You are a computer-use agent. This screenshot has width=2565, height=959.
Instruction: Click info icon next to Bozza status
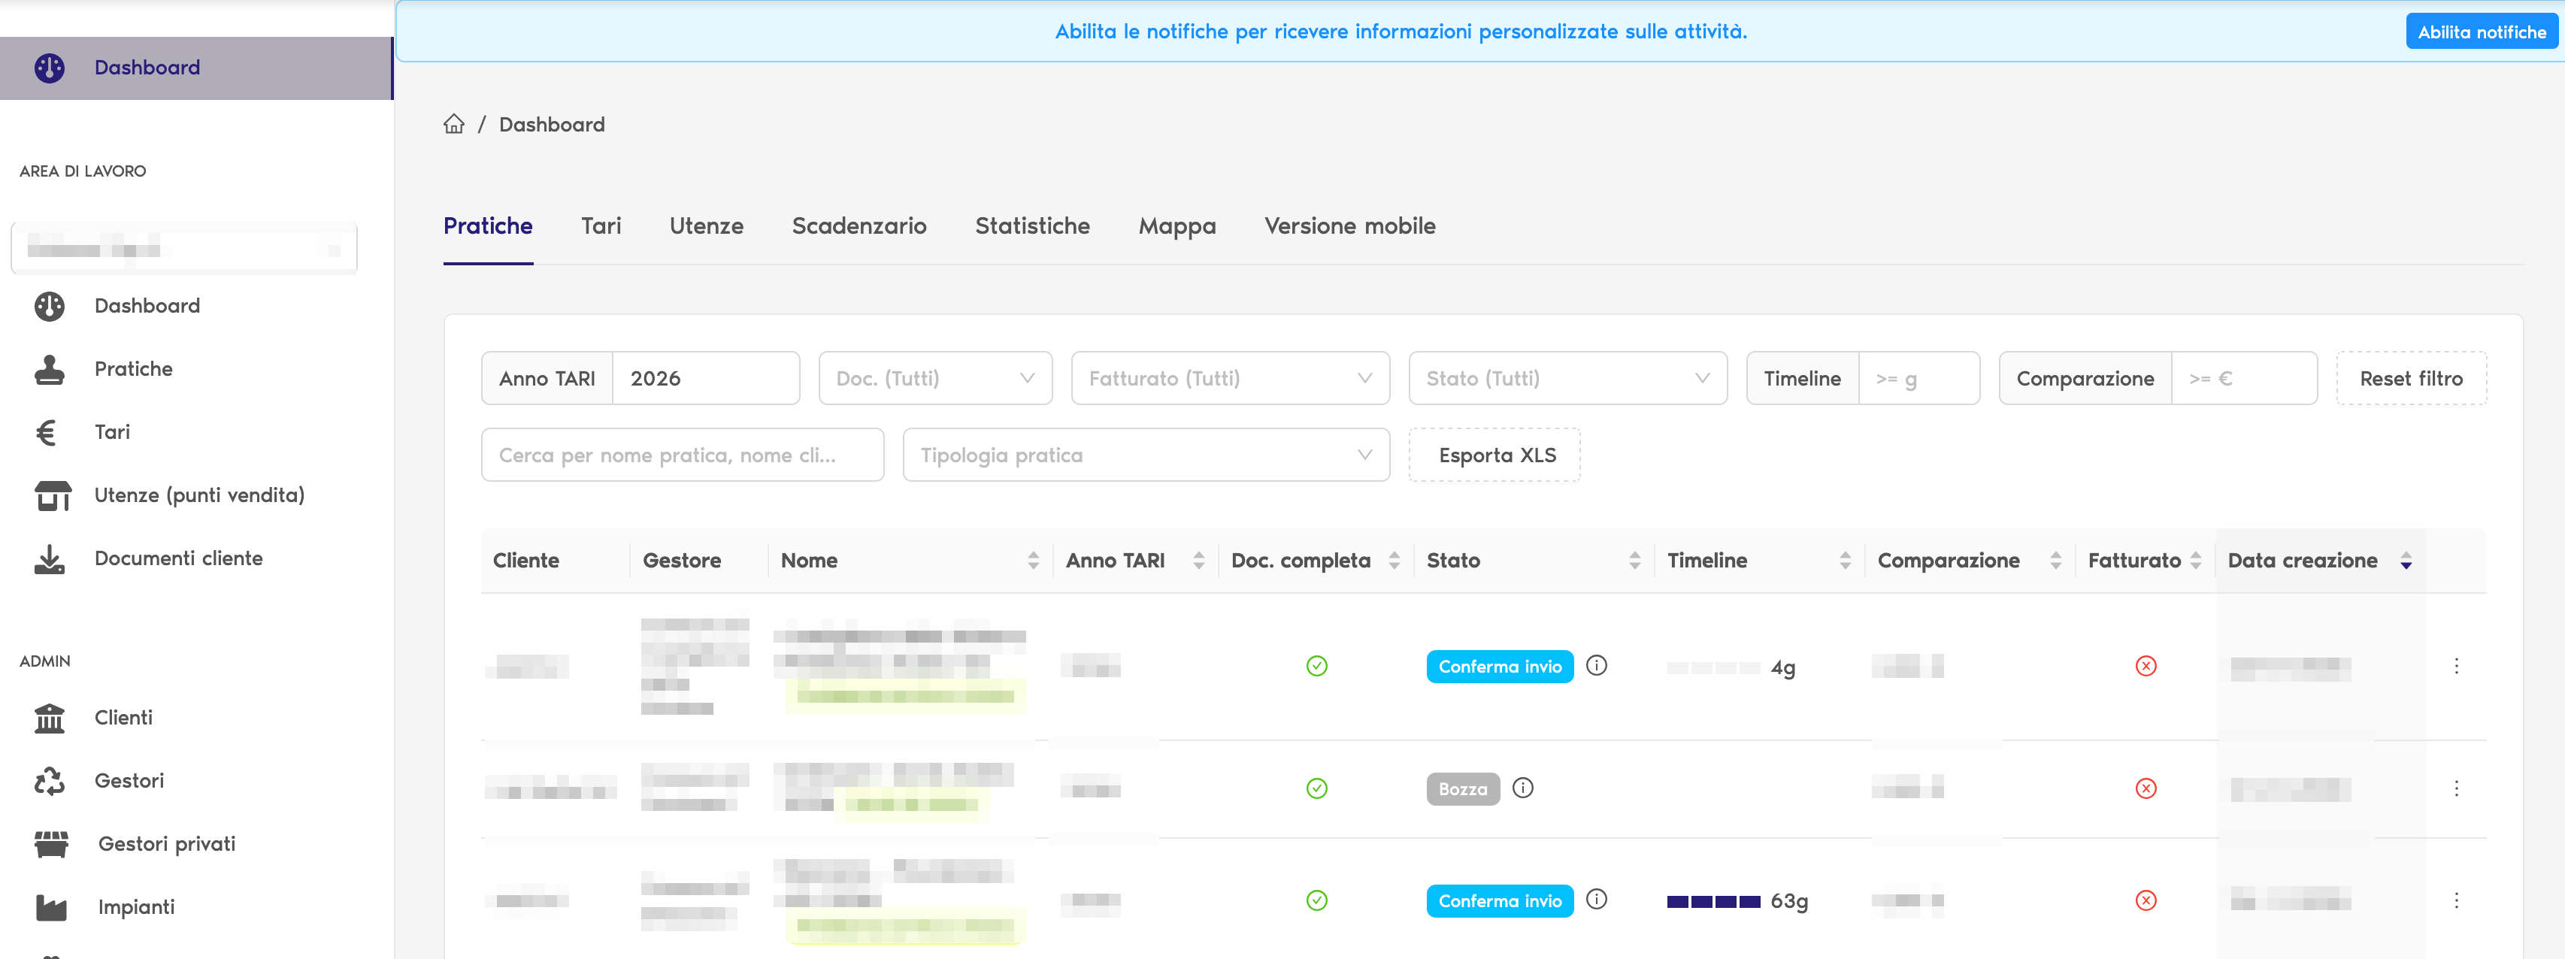pyautogui.click(x=1522, y=788)
